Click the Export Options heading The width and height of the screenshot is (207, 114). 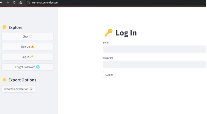coord(22,80)
